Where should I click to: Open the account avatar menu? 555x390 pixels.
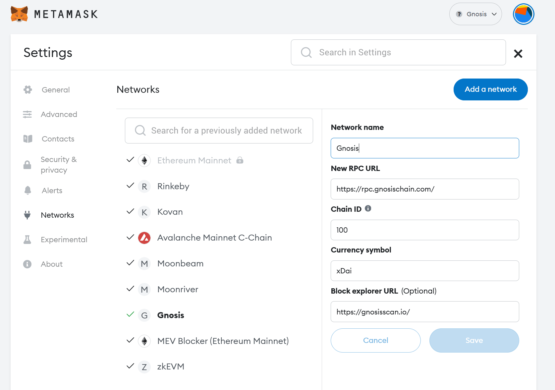coord(523,14)
